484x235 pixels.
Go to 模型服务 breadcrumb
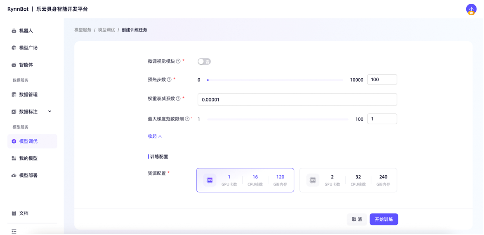[83, 30]
